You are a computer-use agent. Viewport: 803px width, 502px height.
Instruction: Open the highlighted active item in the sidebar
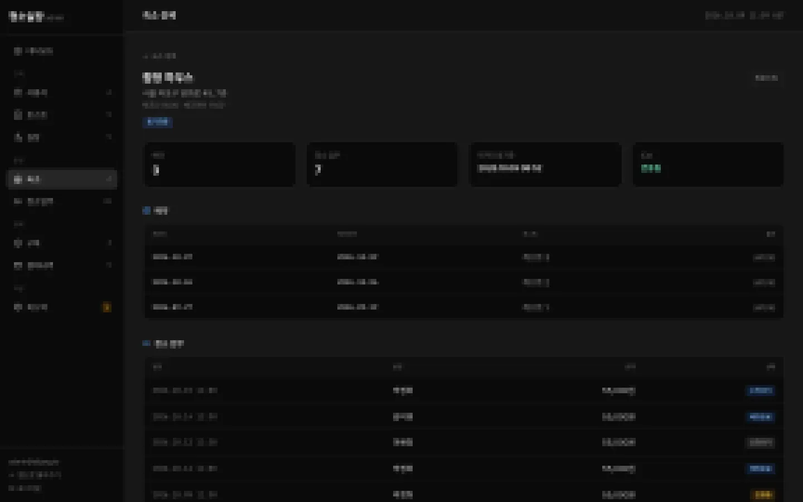pyautogui.click(x=62, y=179)
